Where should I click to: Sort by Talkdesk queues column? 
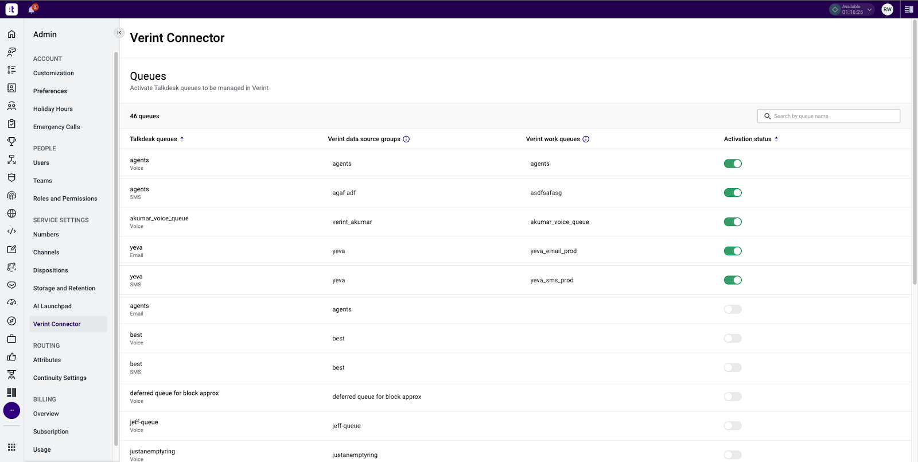157,139
